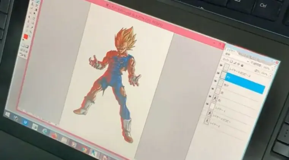Image resolution: width=289 pixels, height=160 pixels.
Task: Select the Notes tool in the toolbox
Action: (27, 27)
